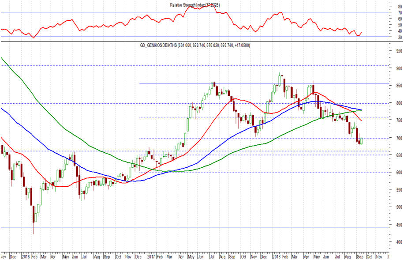This screenshot has height=260, width=404.
Task: Click the 700 price axis label
Action: click(399, 138)
